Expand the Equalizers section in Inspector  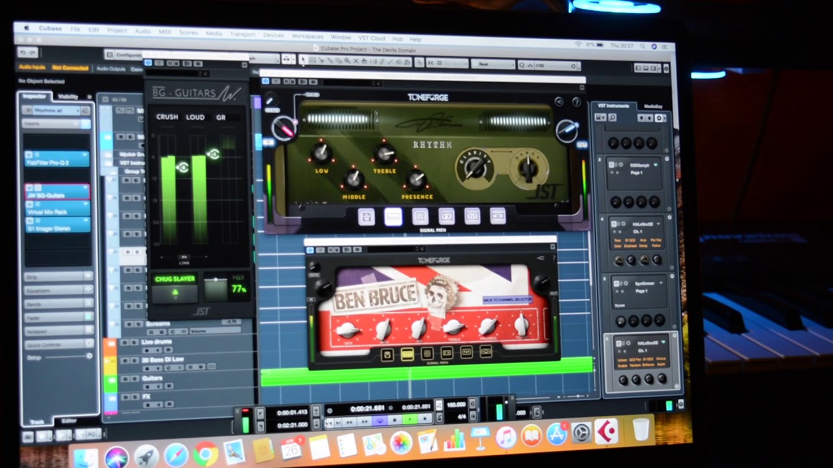click(x=59, y=291)
